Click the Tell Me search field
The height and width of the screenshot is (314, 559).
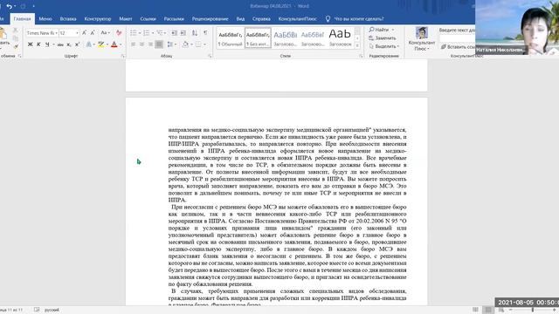pyautogui.click(x=359, y=19)
